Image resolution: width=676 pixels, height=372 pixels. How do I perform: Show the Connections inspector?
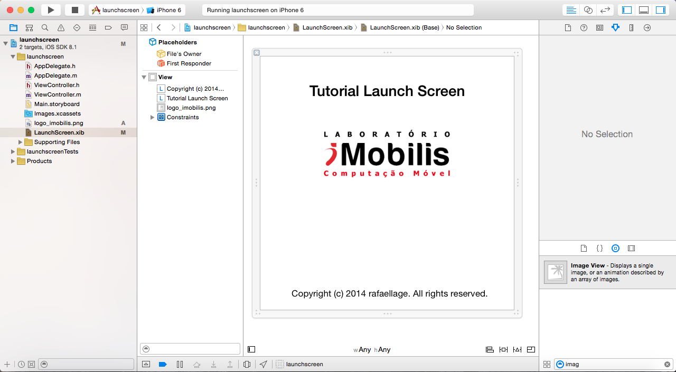tap(647, 27)
